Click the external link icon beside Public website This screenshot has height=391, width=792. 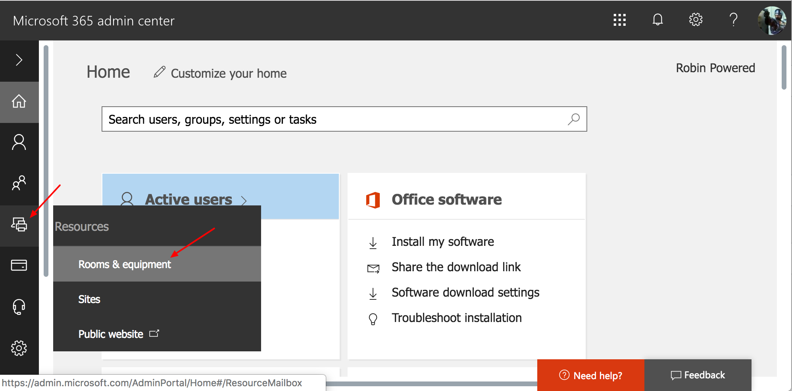(x=154, y=333)
